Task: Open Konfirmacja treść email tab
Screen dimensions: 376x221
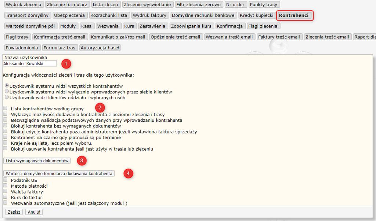Action: 60,37
